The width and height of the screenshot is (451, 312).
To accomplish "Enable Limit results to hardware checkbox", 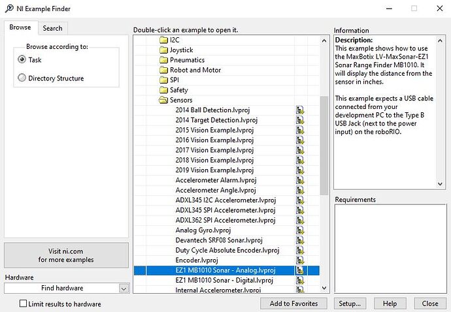I will pos(23,304).
